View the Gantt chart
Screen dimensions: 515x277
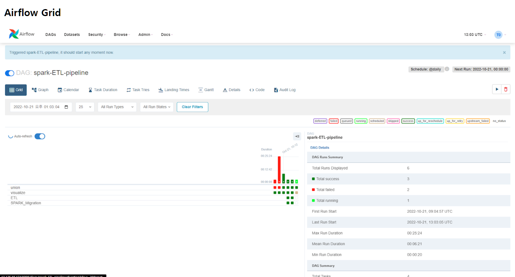point(206,90)
